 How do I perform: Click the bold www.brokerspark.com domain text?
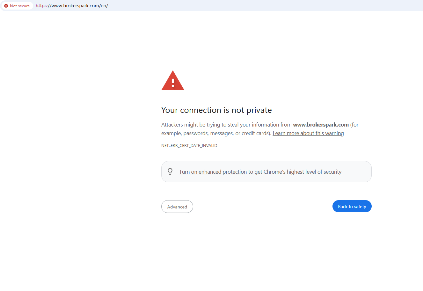pyautogui.click(x=321, y=125)
